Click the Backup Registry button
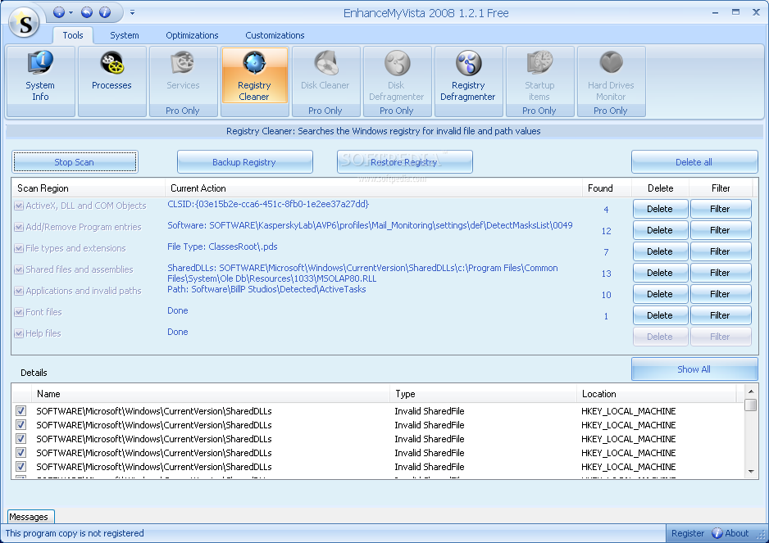 click(x=245, y=161)
